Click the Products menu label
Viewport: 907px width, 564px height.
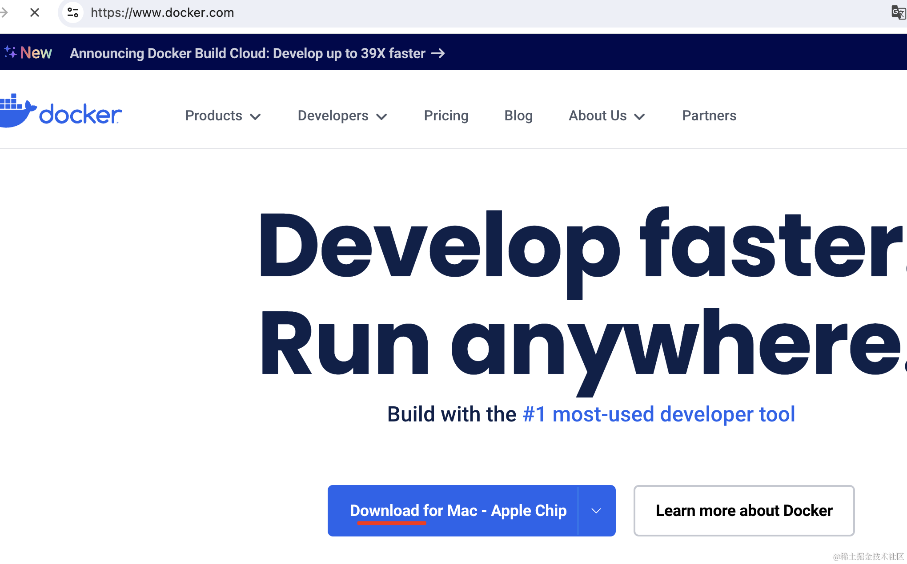click(214, 115)
